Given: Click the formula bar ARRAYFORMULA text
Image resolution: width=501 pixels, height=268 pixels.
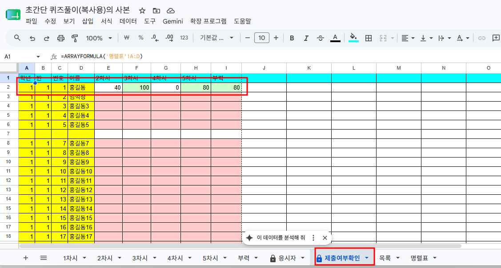Looking at the screenshot, I should [102, 56].
